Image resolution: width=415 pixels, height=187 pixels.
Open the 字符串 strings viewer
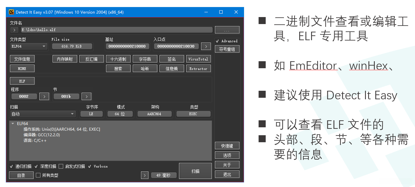point(145,59)
